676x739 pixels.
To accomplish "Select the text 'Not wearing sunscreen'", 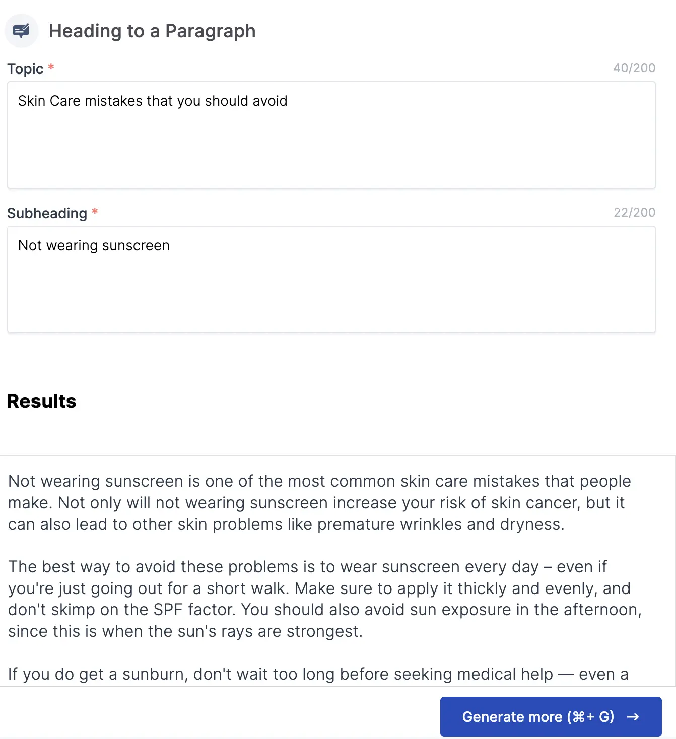I will click(x=93, y=245).
